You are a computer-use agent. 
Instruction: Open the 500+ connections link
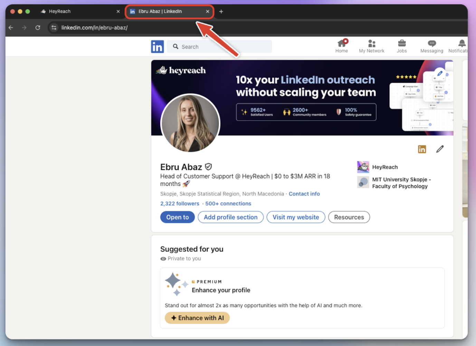point(228,203)
